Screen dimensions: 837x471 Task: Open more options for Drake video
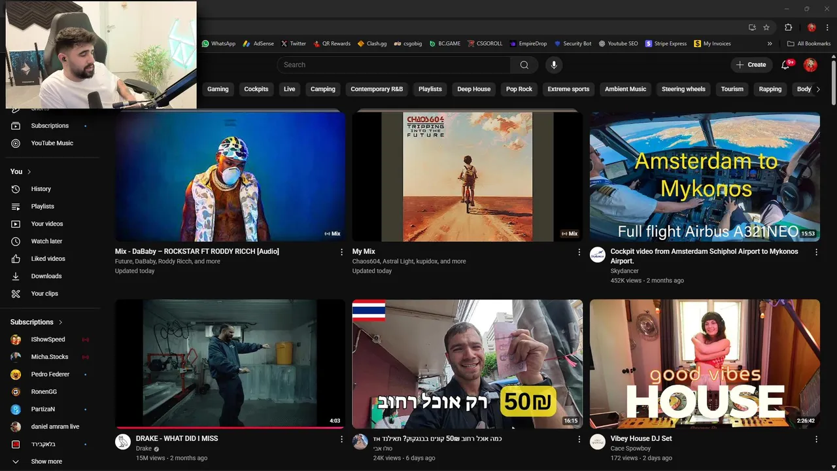click(341, 439)
